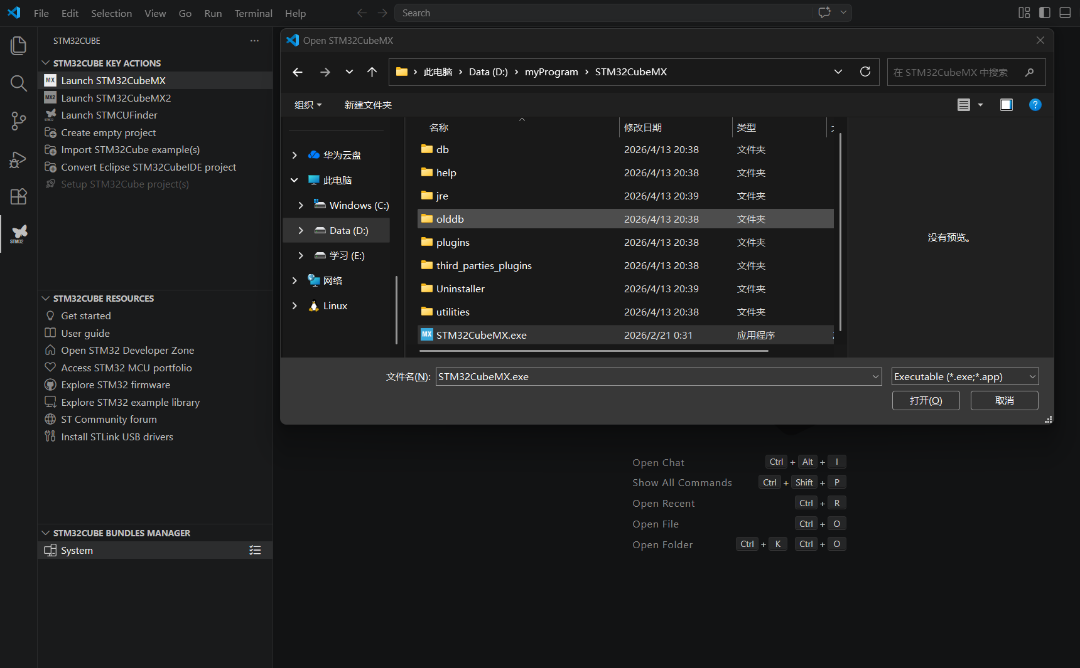Open the Terminal menu

(254, 13)
